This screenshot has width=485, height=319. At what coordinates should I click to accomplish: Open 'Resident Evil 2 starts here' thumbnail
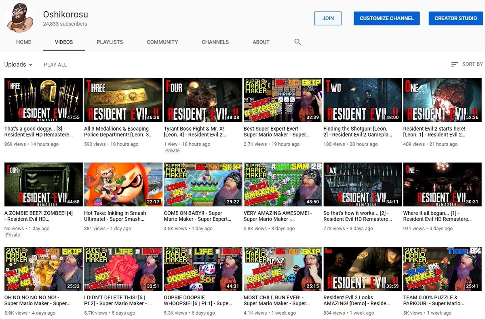pos(442,100)
